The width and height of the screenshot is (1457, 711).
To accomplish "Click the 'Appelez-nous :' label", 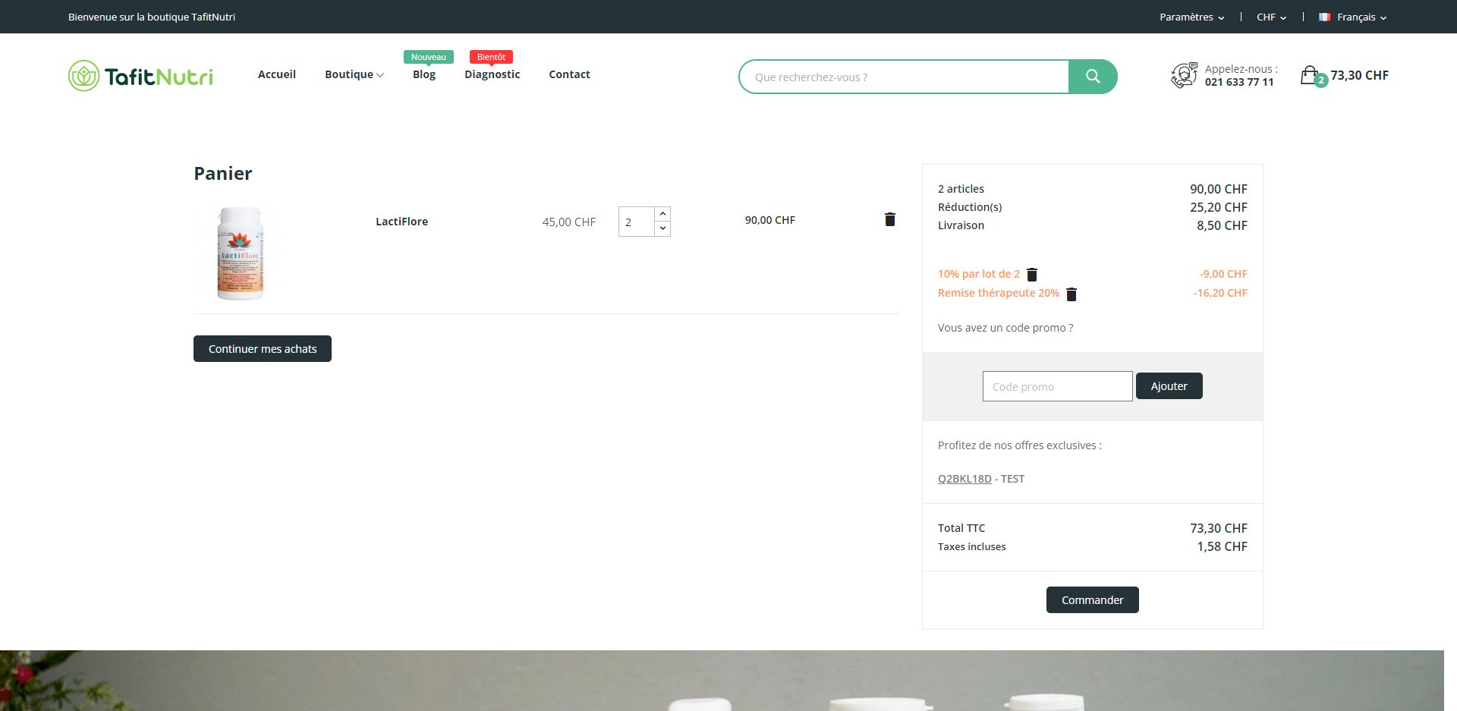I will pos(1241,68).
